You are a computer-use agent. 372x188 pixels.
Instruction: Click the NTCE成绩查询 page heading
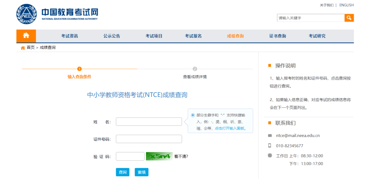coord(137,95)
